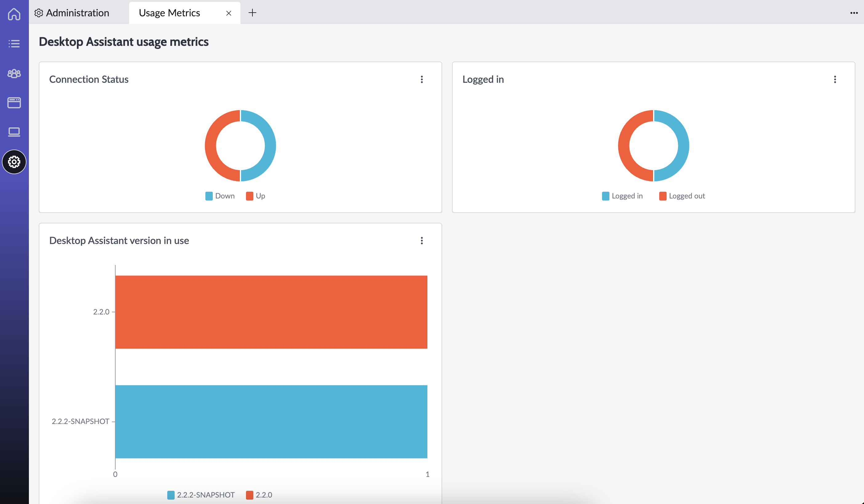Click the x-axis value 1
Image resolution: width=864 pixels, height=504 pixels.
(x=428, y=474)
